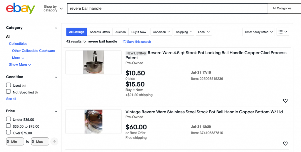The height and width of the screenshot is (152, 301).
Task: Click the Min price input field
Action: point(15,141)
